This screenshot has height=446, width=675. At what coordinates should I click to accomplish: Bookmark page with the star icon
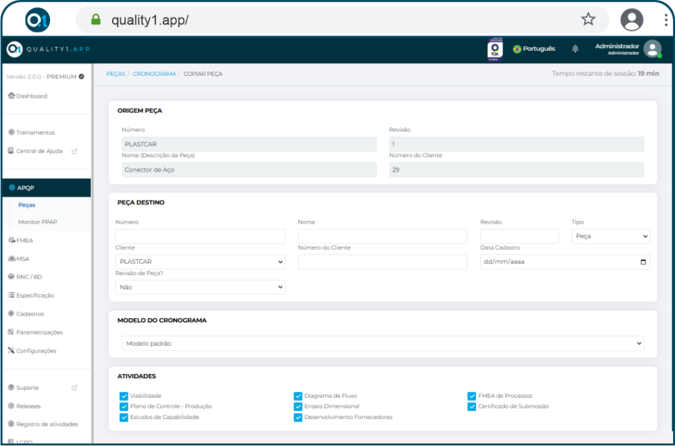click(x=588, y=19)
